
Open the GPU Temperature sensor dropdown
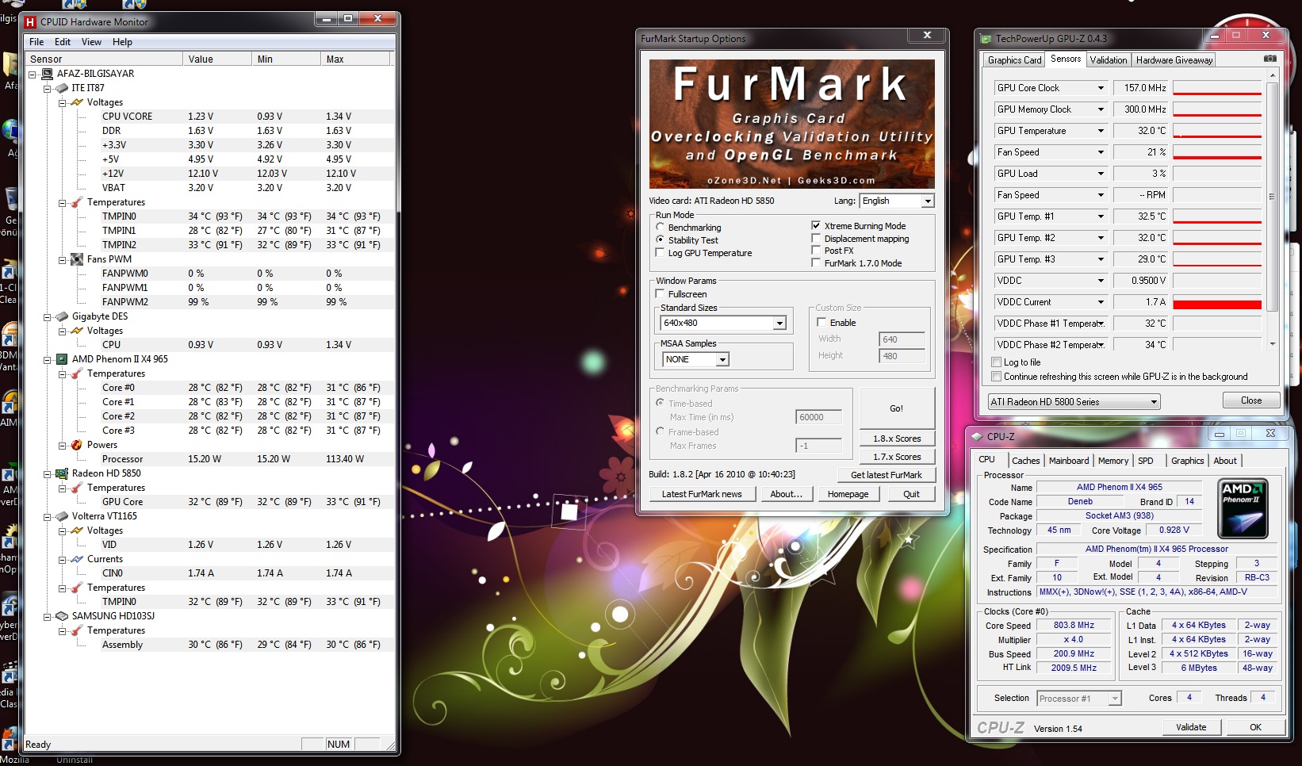[x=1101, y=131]
